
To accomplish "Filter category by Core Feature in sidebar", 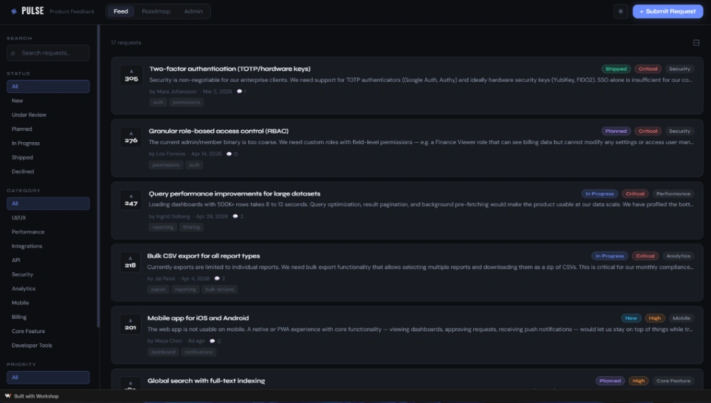I will pos(48,331).
